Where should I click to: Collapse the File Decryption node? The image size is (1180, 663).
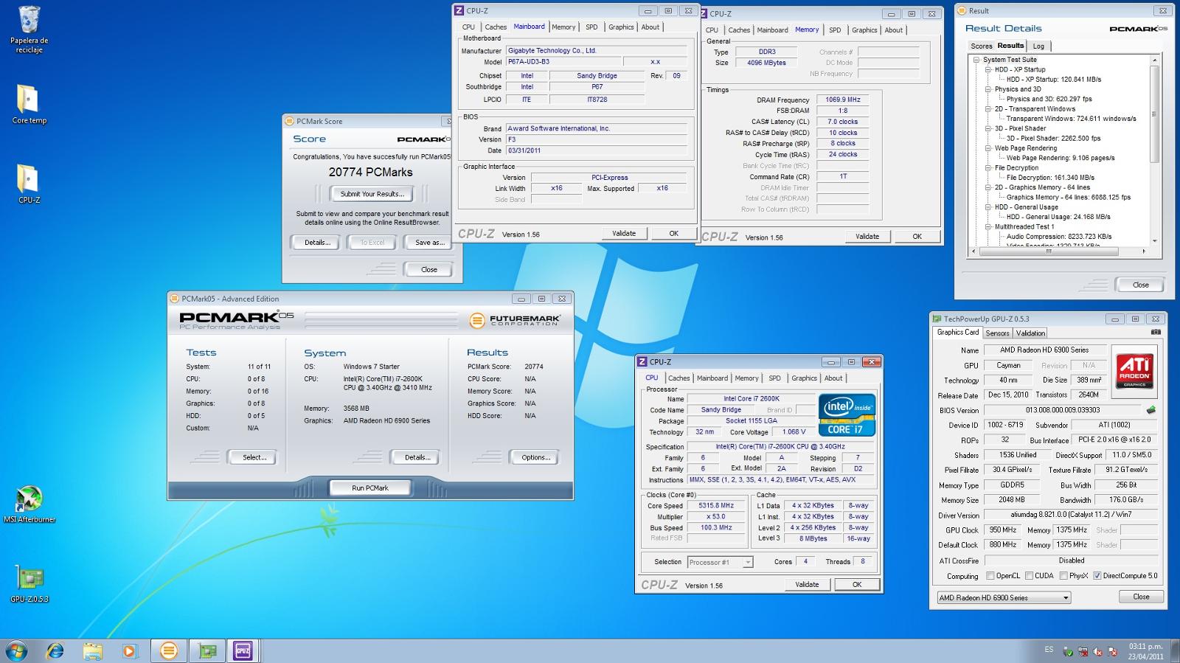tap(988, 168)
